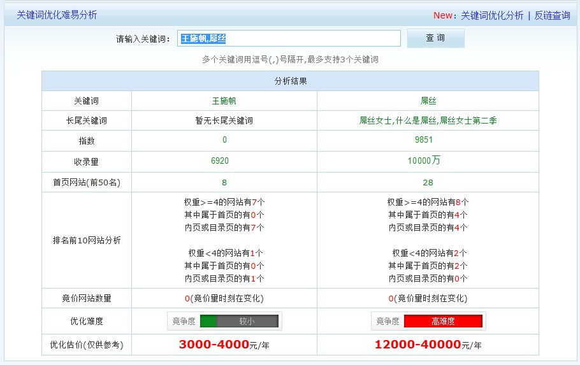Screen dimensions: 580x365
Task: Select the index value 0 for 王施帆
Action: click(x=224, y=140)
